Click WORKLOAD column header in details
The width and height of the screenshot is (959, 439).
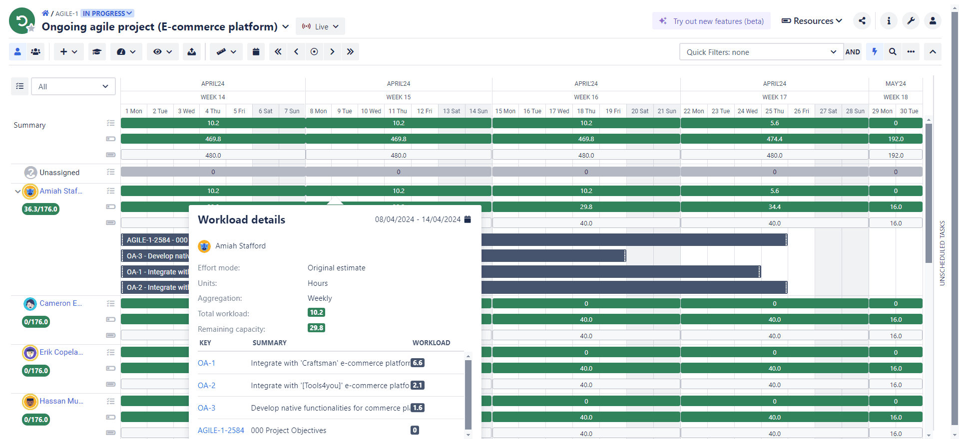pos(431,343)
